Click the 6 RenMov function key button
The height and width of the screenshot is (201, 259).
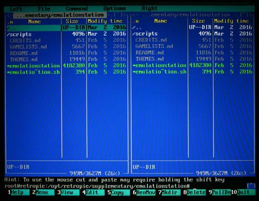(x=144, y=192)
